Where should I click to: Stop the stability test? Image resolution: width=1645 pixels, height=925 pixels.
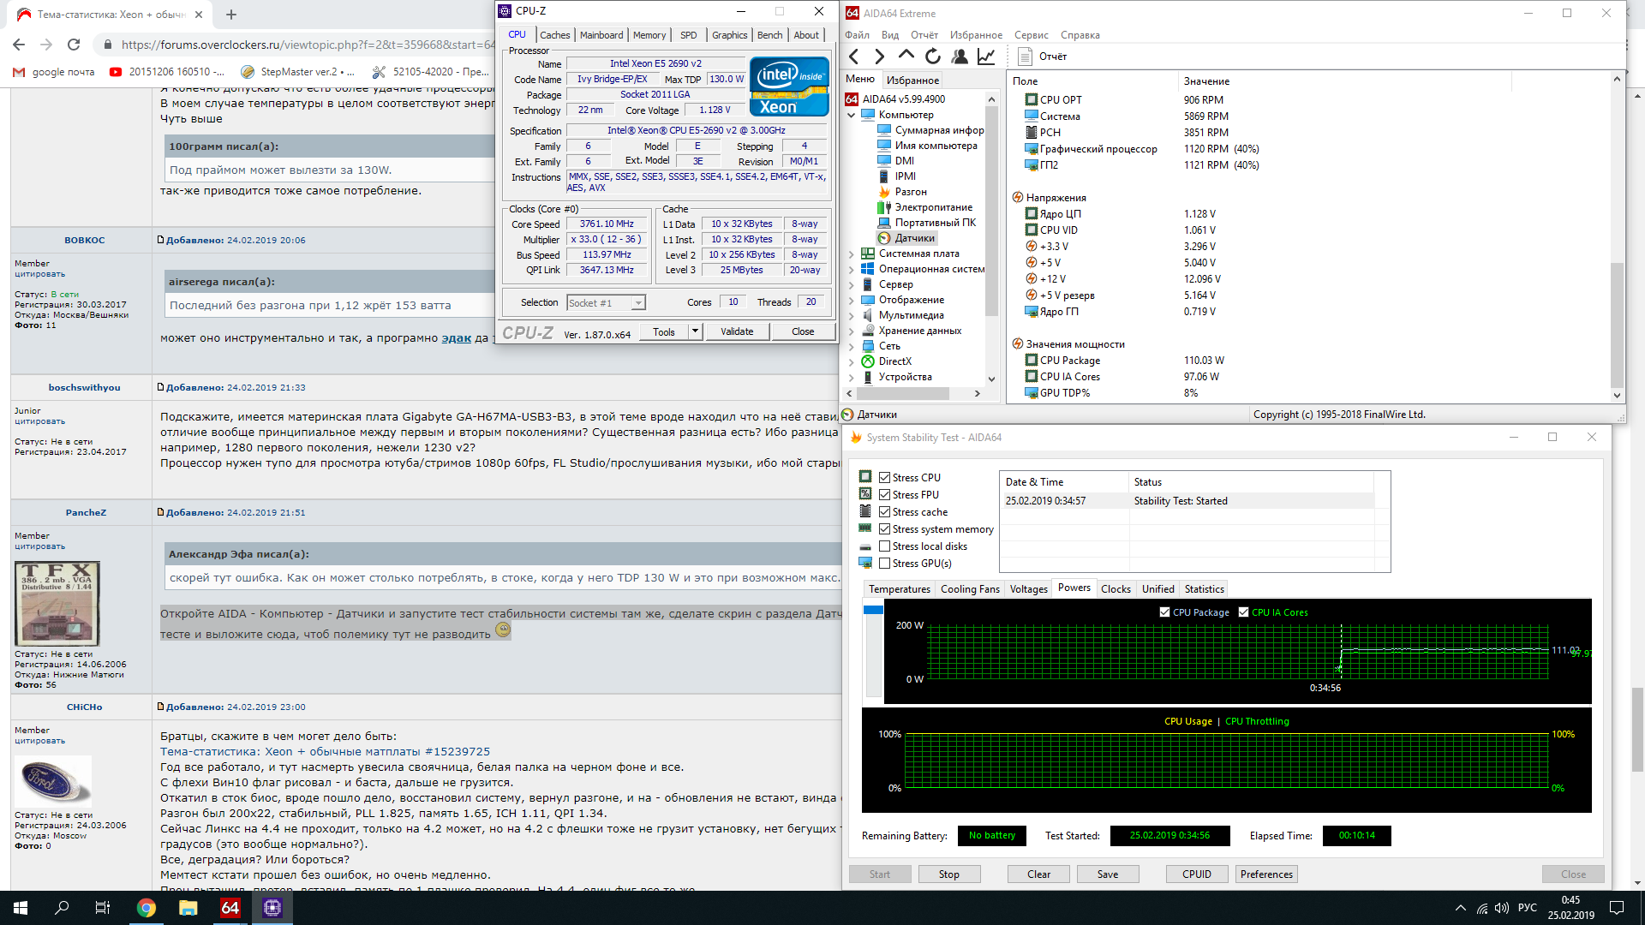tap(948, 874)
